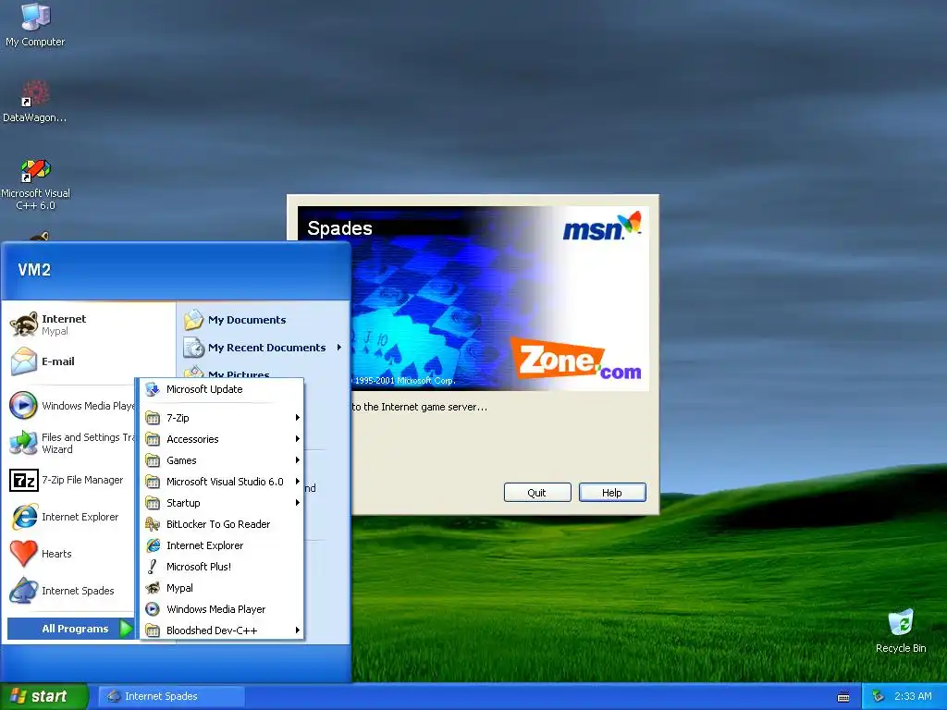Open My Computer desktop icon
947x710 pixels.
(x=35, y=24)
